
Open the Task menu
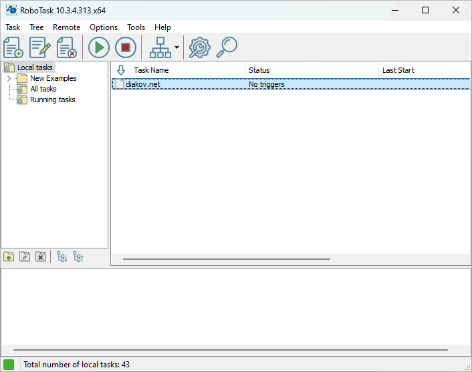13,27
